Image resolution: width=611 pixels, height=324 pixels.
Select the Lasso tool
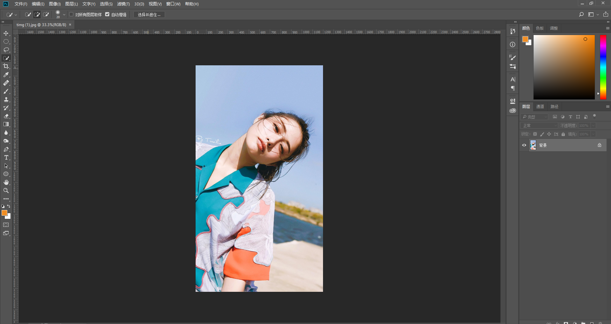click(x=6, y=50)
